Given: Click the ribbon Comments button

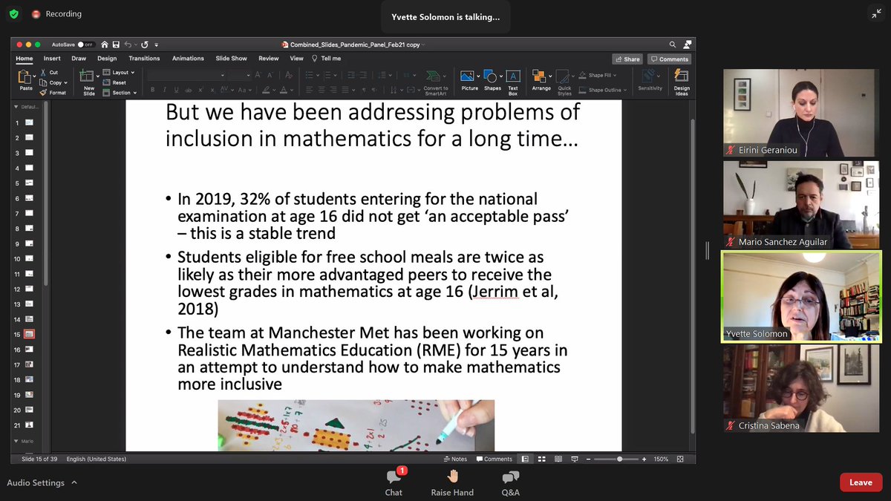Looking at the screenshot, I should coord(669,59).
